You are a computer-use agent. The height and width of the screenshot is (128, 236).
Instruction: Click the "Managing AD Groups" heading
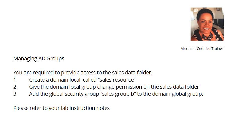[x=39, y=58]
